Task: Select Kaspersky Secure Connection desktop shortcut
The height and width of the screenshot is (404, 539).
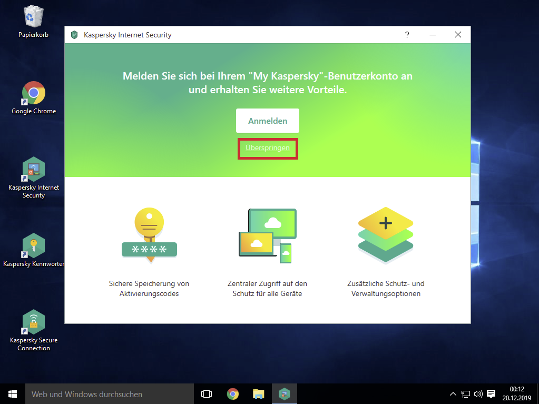Action: pos(34,330)
